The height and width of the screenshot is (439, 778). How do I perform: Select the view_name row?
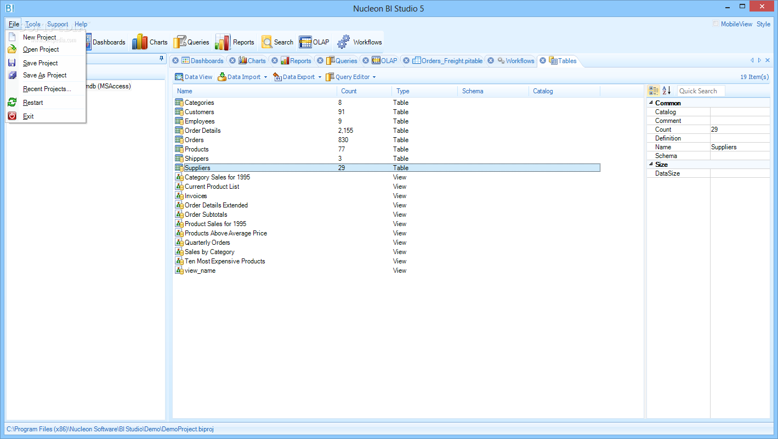click(x=387, y=271)
